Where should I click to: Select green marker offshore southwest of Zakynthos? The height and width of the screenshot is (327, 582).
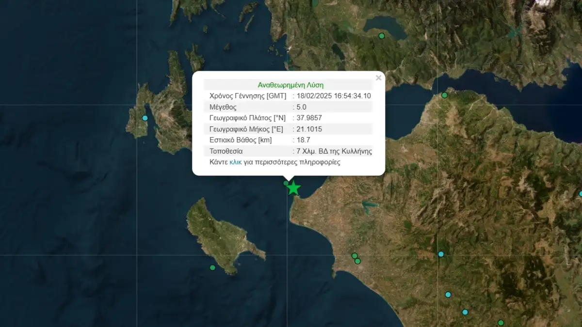coord(212,267)
